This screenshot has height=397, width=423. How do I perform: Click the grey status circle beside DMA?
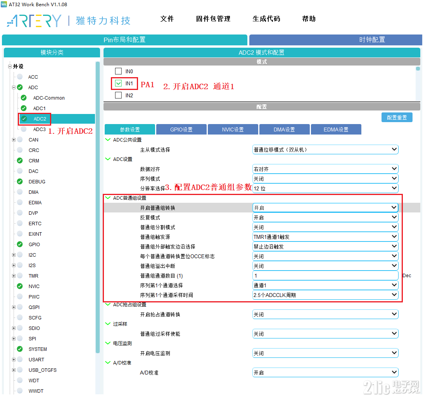coord(20,192)
